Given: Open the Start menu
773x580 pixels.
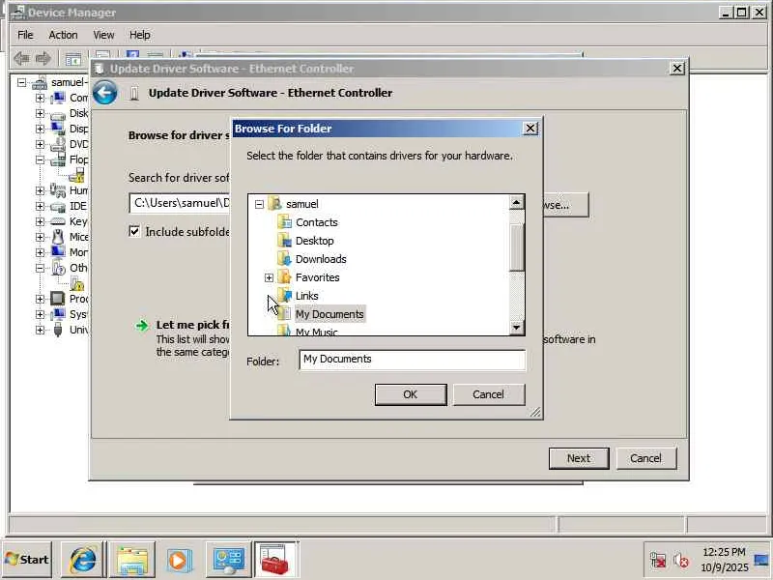Looking at the screenshot, I should [x=27, y=560].
